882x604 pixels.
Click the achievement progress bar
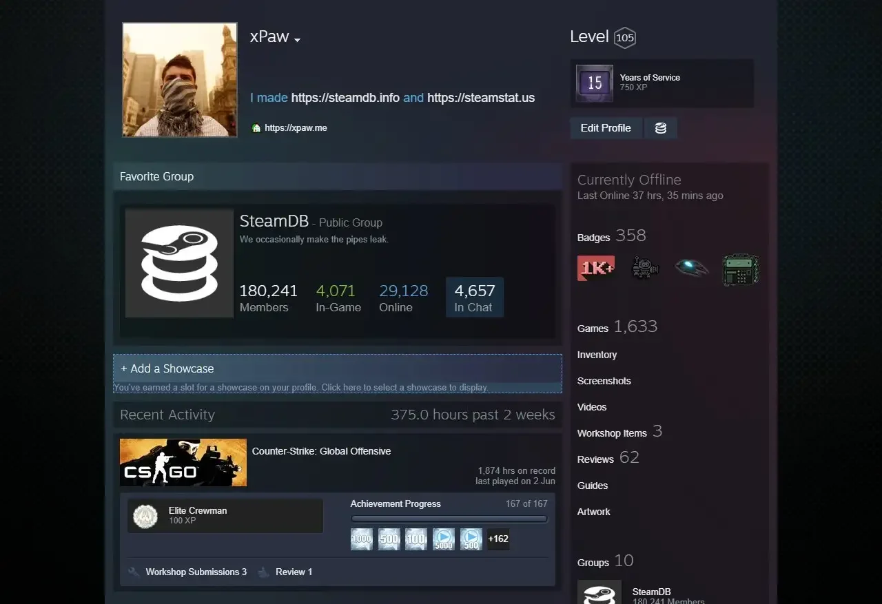click(x=449, y=519)
